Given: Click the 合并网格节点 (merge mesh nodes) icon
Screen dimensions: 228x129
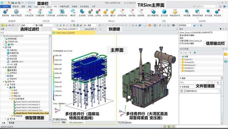Looking at the screenshot, I should coord(62,12).
